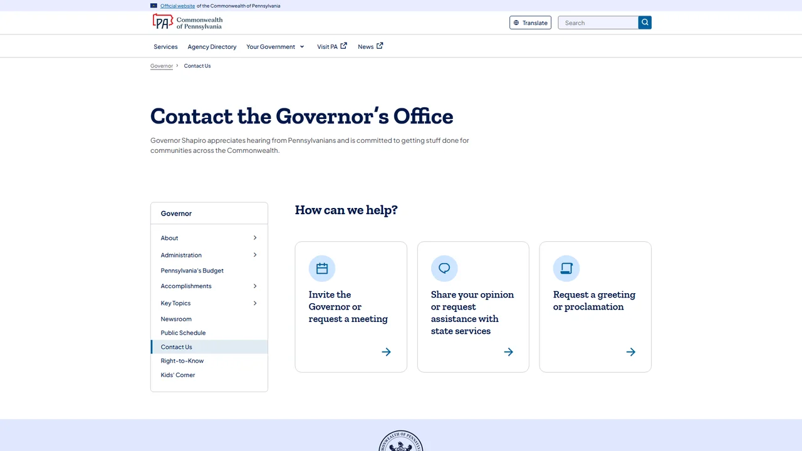Click the Invite the Governor card title

pyautogui.click(x=348, y=307)
